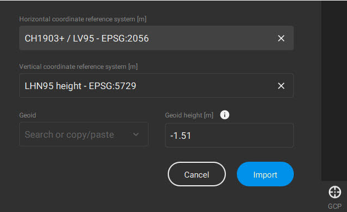Image resolution: width=347 pixels, height=212 pixels.
Task: Open the Geoid search combo box
Action: pyautogui.click(x=84, y=134)
